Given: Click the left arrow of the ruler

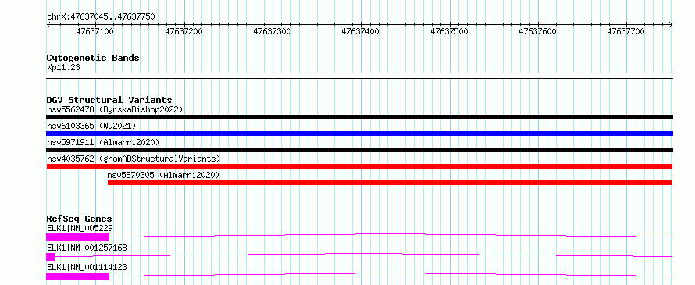Looking at the screenshot, I should [48, 24].
